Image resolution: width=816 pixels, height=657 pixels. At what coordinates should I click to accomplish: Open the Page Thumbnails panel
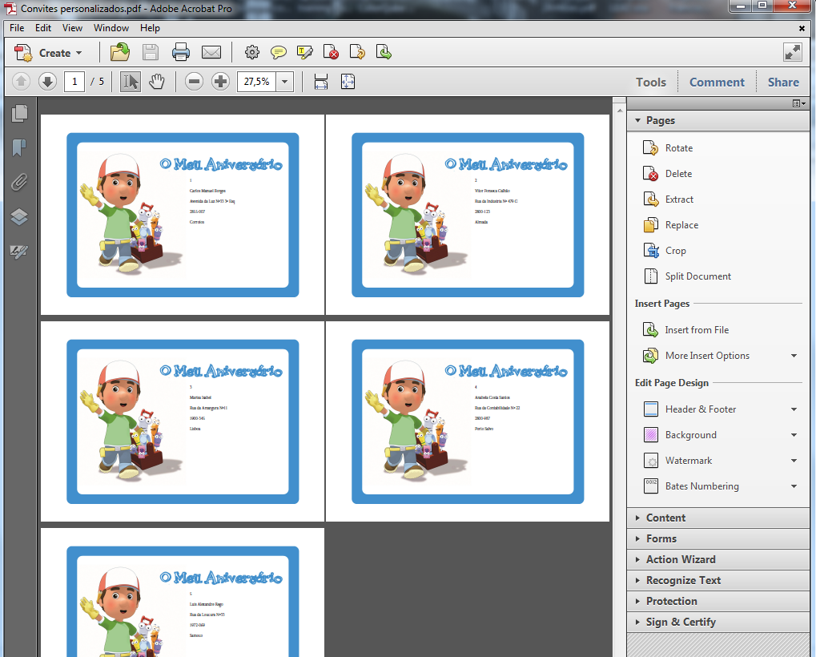18,114
